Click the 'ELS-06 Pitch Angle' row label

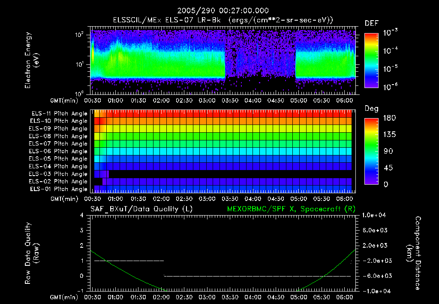pyautogui.click(x=58, y=151)
